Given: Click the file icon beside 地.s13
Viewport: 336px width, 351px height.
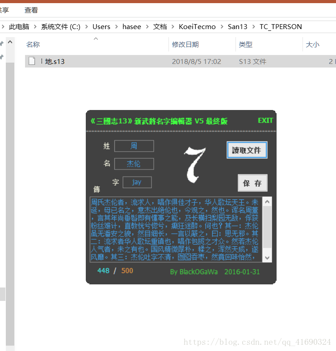Looking at the screenshot, I should [32, 61].
